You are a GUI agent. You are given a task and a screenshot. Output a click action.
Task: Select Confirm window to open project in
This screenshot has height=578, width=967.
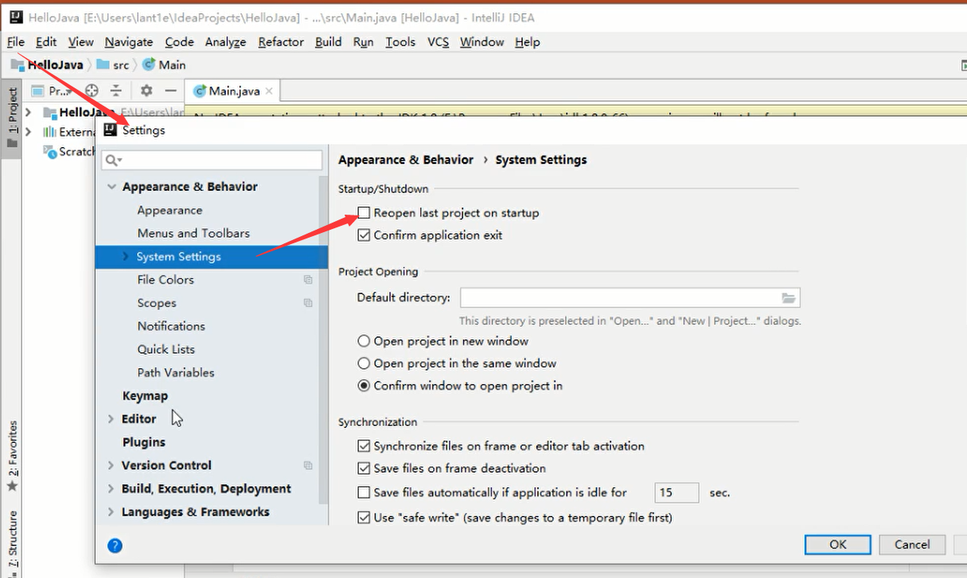(x=364, y=386)
